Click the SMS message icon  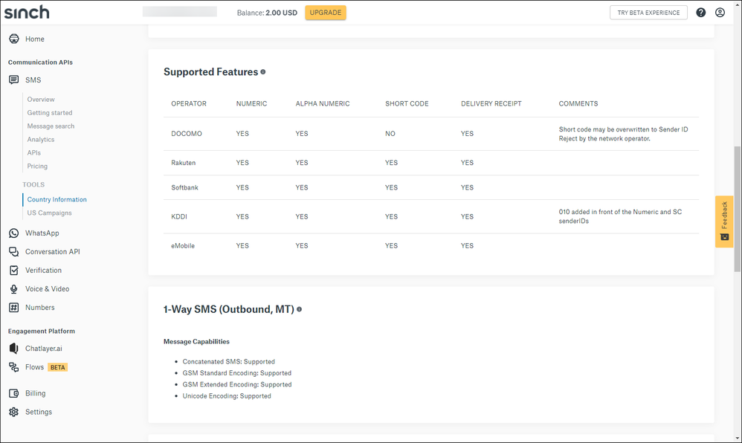coord(13,80)
